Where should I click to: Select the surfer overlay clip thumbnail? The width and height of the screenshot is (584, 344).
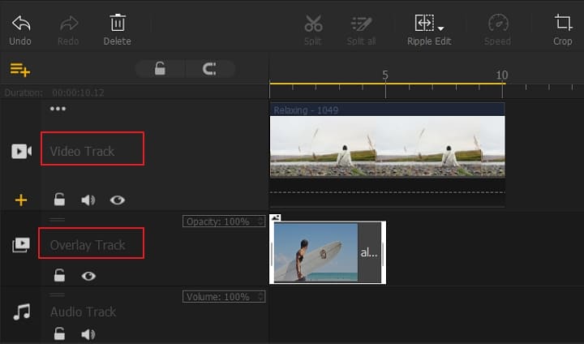pos(316,252)
